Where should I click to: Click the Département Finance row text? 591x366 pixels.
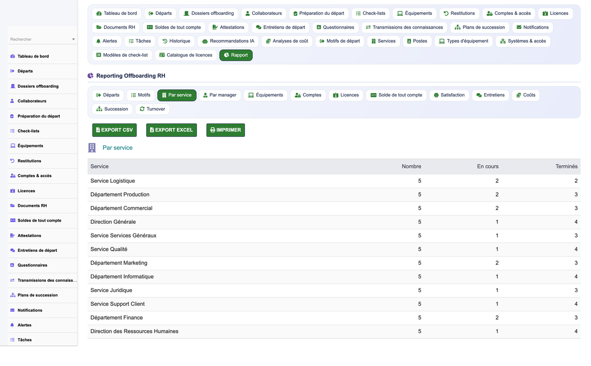pyautogui.click(x=117, y=318)
